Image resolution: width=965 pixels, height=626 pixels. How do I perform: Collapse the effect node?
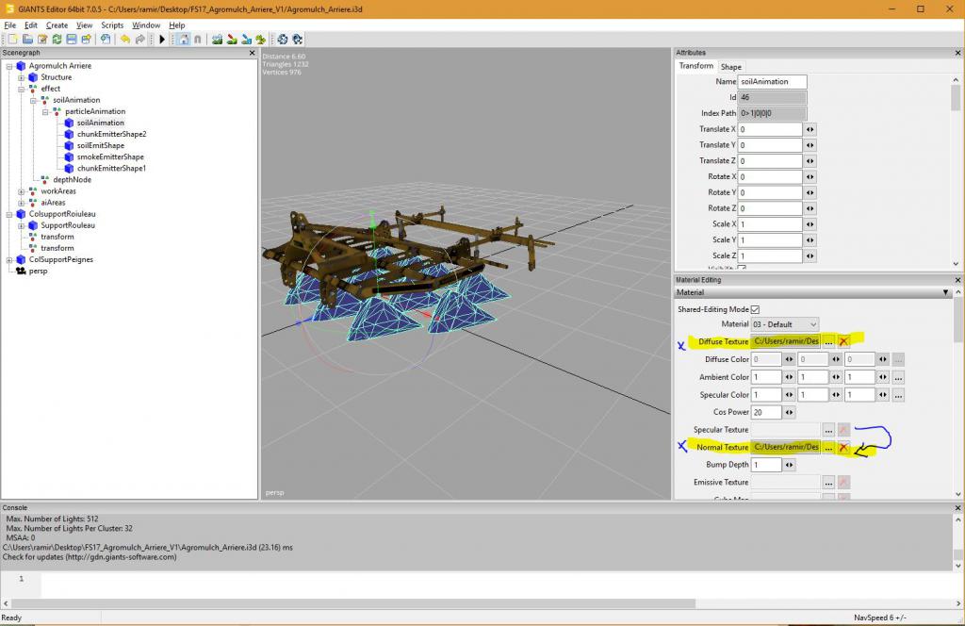coord(22,89)
